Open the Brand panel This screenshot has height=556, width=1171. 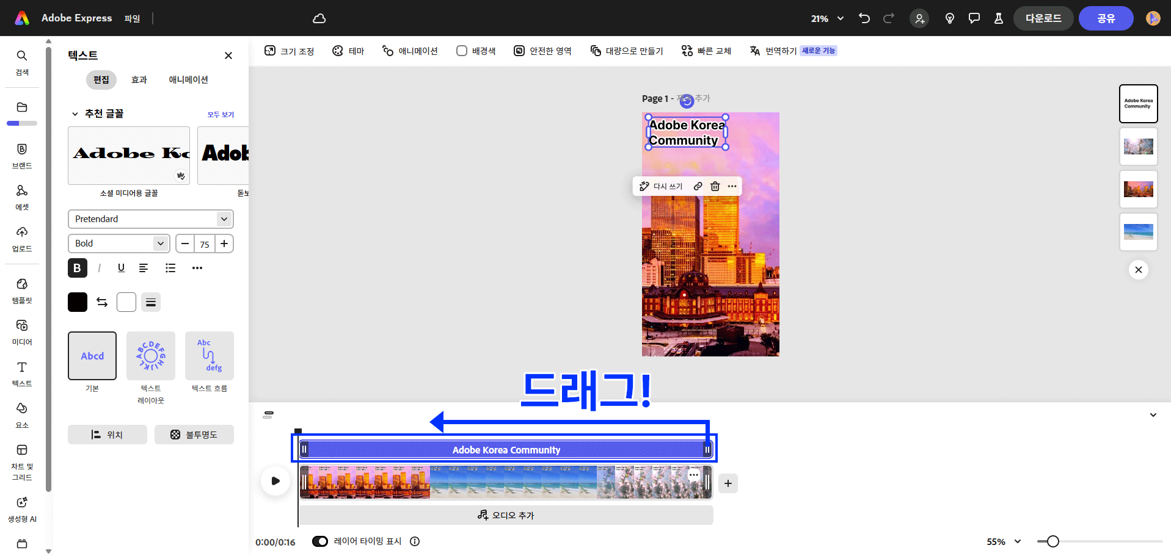point(22,156)
